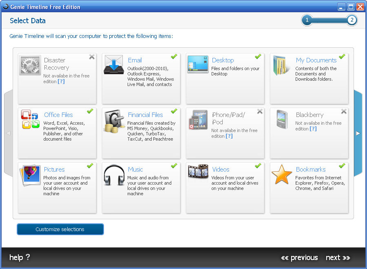The width and height of the screenshot is (367, 269).
Task: Toggle the Pictures green checkmark
Action: coord(90,166)
